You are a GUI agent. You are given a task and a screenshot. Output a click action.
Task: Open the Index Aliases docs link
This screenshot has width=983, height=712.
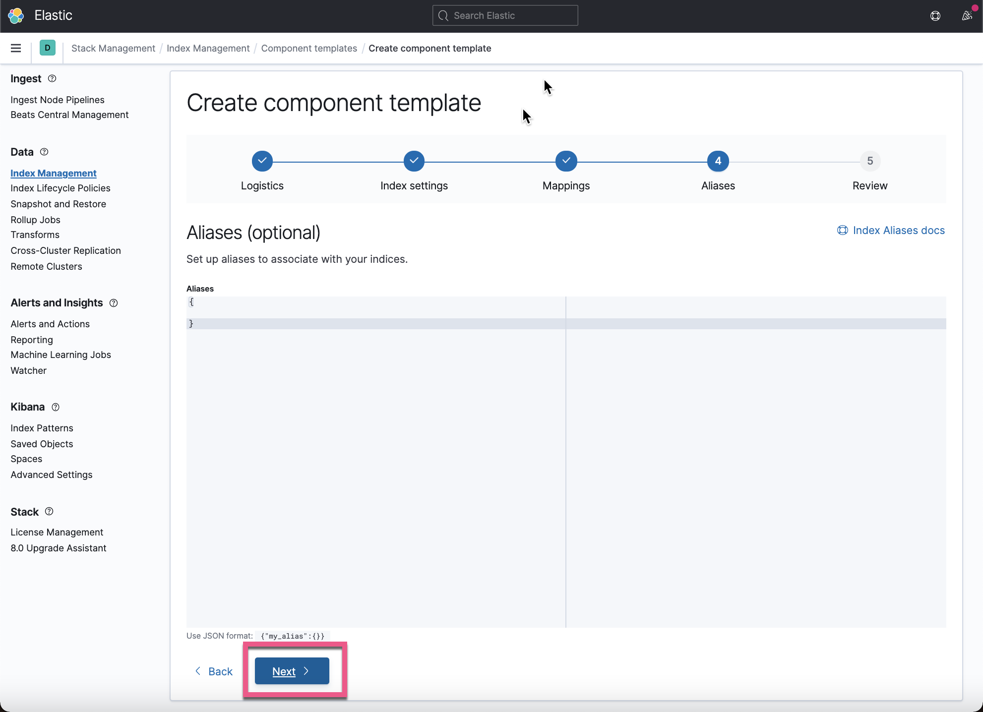click(x=898, y=230)
